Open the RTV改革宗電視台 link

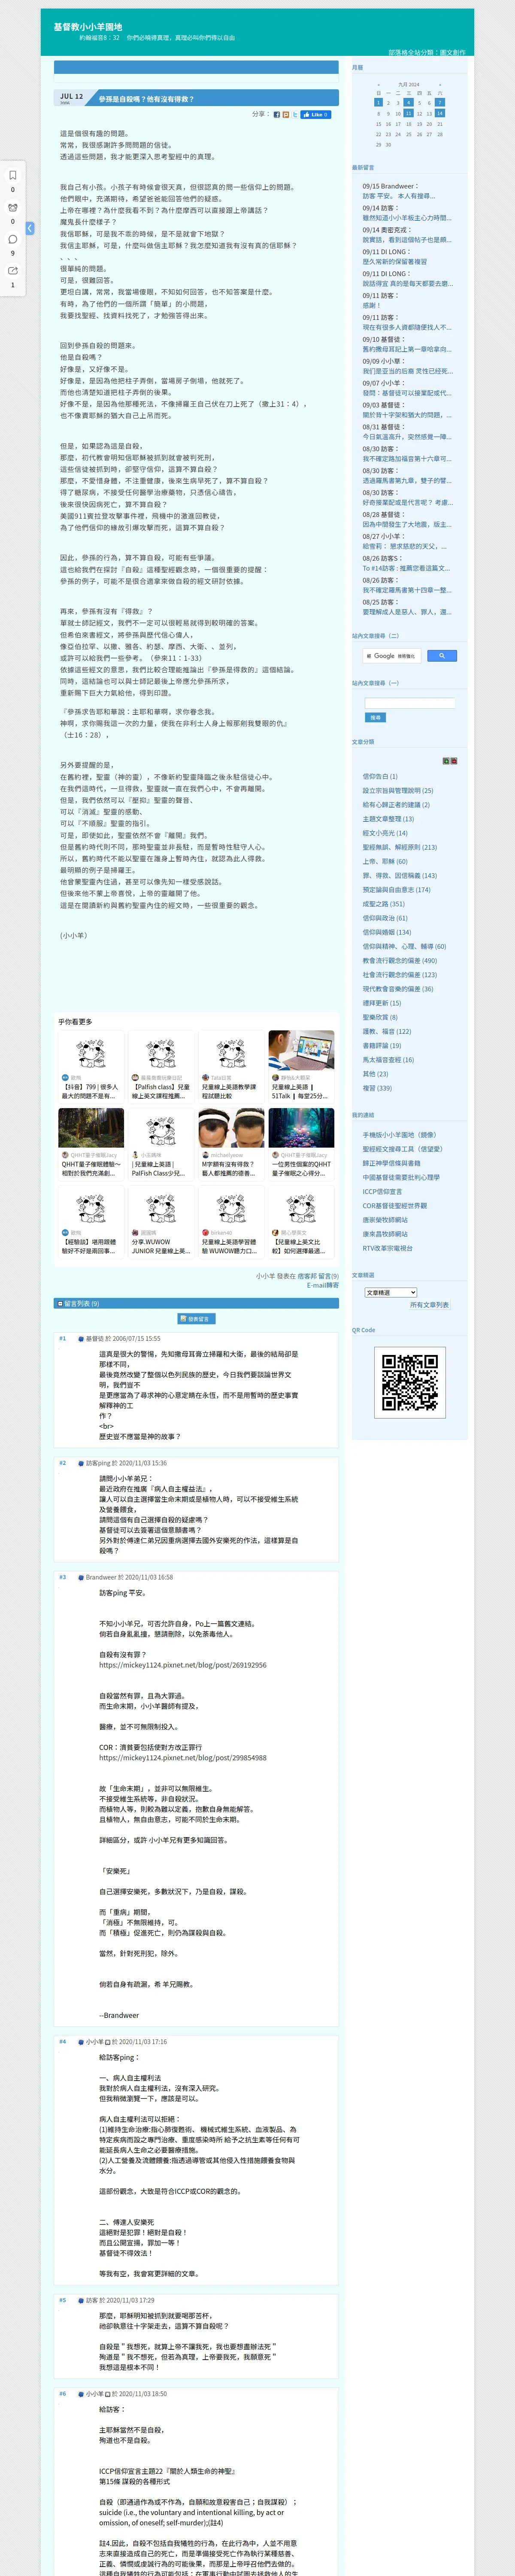tap(387, 1248)
